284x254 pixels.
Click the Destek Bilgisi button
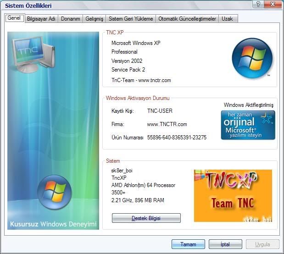click(x=146, y=218)
